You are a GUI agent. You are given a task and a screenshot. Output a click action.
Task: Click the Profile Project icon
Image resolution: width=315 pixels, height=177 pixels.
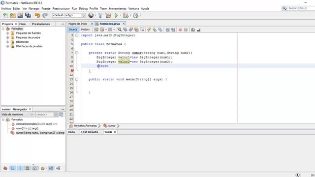pyautogui.click(x=136, y=15)
